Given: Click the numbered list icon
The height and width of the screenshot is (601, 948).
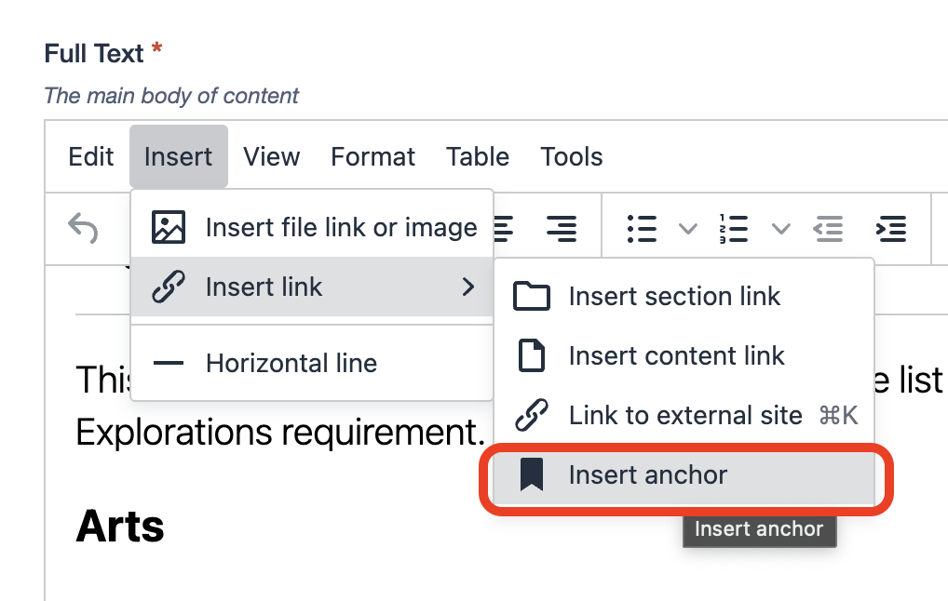Looking at the screenshot, I should [x=734, y=228].
